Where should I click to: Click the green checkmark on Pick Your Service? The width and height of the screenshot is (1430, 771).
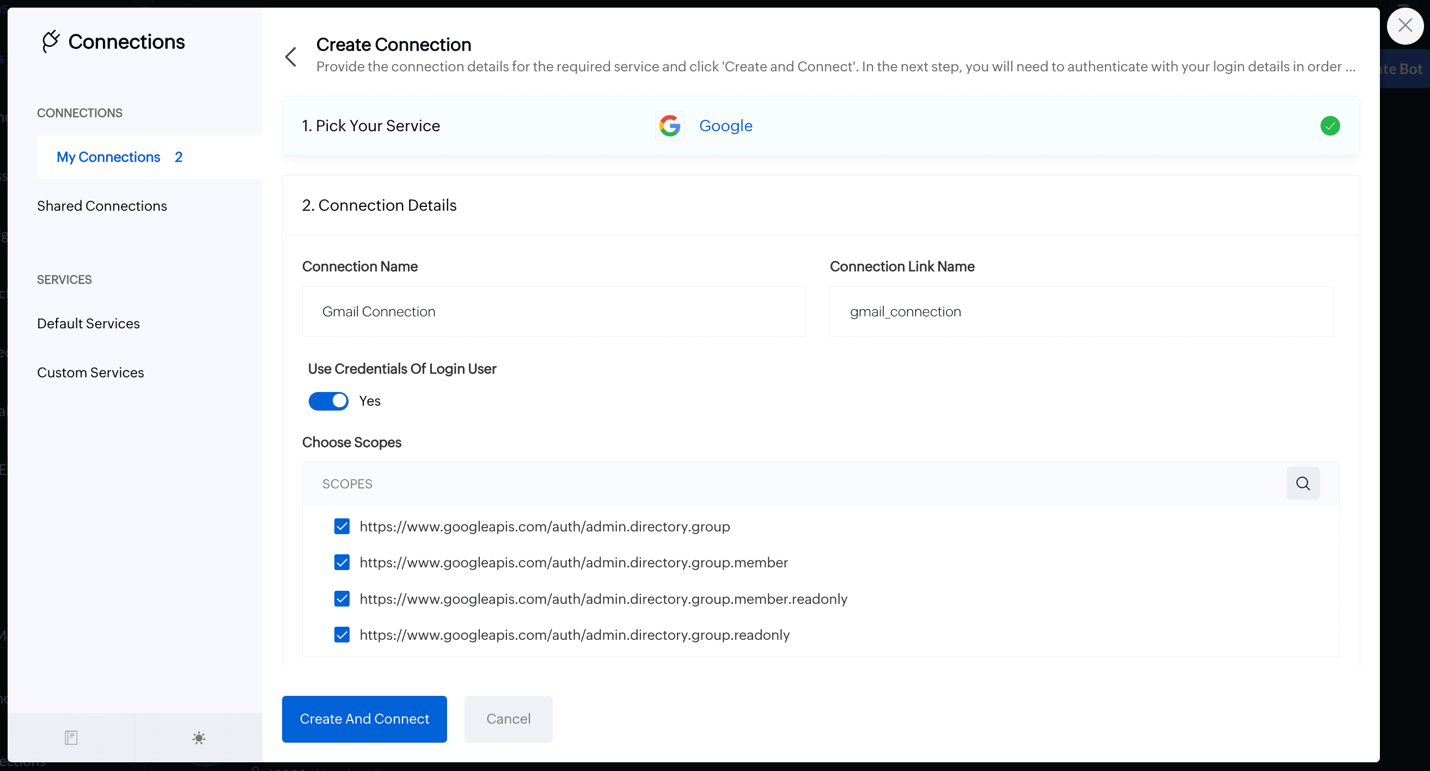click(x=1329, y=126)
